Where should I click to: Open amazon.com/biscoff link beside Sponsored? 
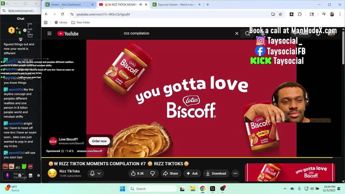tap(89, 151)
